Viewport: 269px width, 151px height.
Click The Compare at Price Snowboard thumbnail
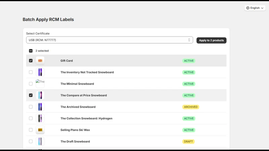pyautogui.click(x=40, y=95)
